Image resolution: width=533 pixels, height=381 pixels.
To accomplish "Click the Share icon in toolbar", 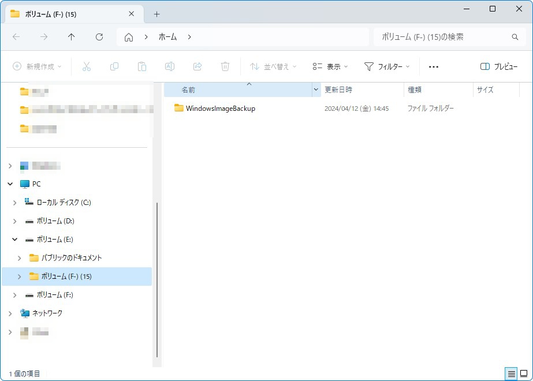I will point(197,66).
